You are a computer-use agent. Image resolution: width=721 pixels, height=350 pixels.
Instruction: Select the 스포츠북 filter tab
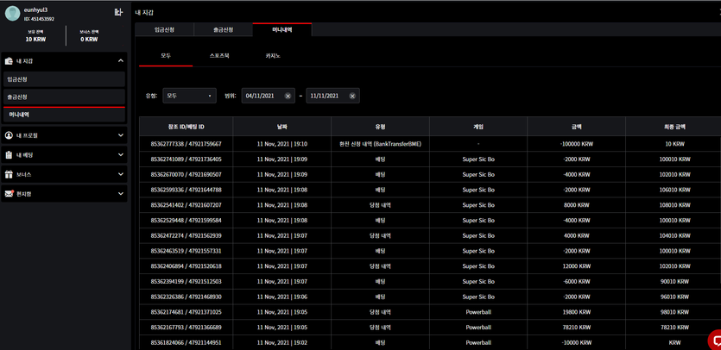(x=221, y=55)
